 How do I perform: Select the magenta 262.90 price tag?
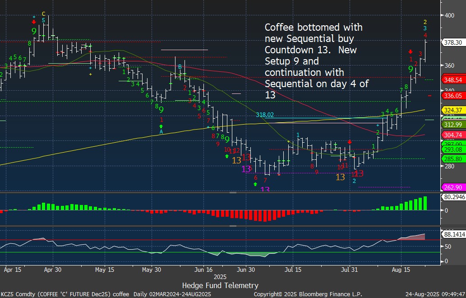(x=452, y=188)
